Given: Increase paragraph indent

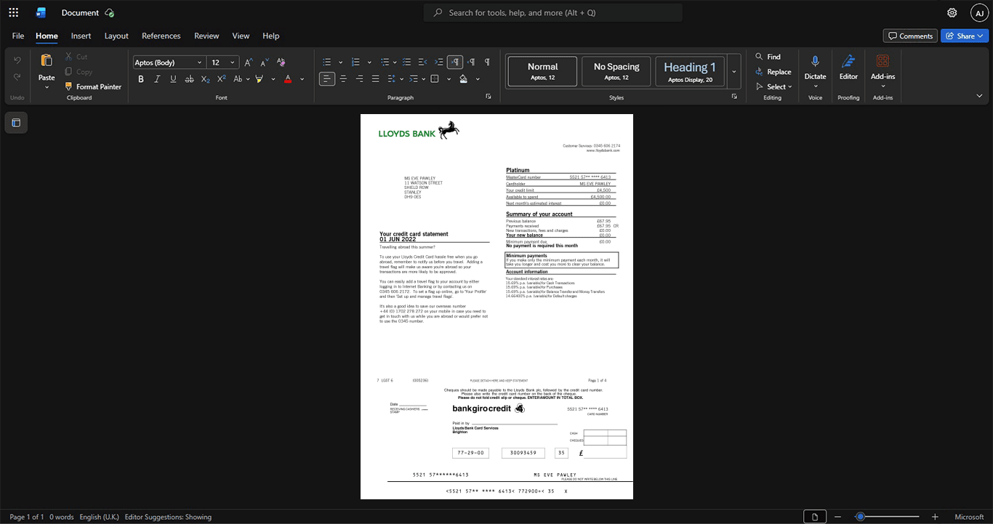Looking at the screenshot, I should 439,63.
